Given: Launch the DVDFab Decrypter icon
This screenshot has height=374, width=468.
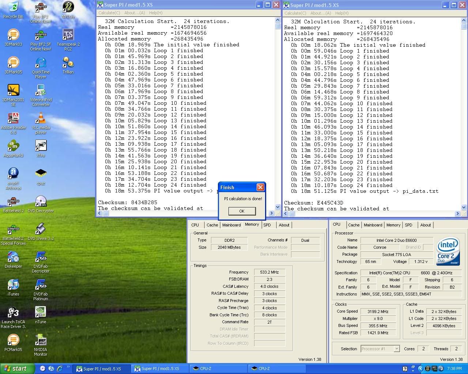Looking at the screenshot, I should click(41, 262).
